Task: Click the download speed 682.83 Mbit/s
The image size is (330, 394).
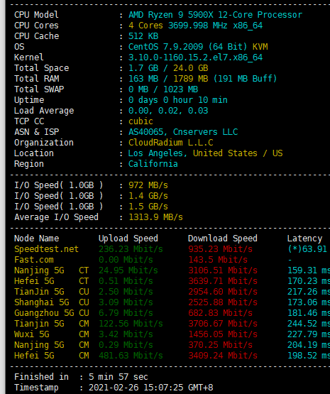Action: coord(221,313)
